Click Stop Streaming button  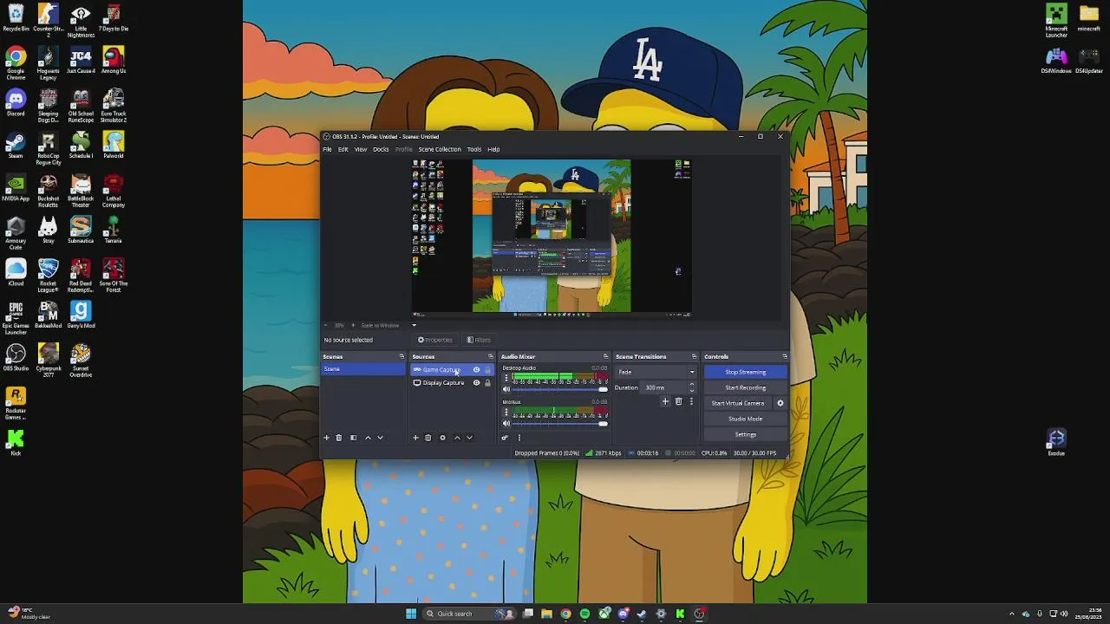point(745,372)
